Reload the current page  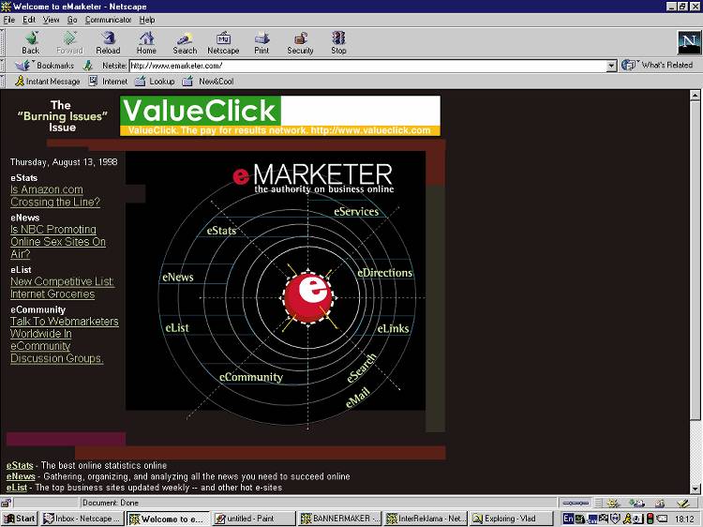[108, 43]
